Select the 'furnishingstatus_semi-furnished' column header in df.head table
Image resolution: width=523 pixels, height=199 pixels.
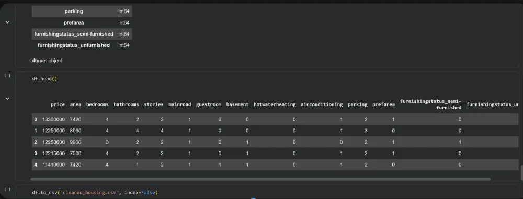[430, 104]
